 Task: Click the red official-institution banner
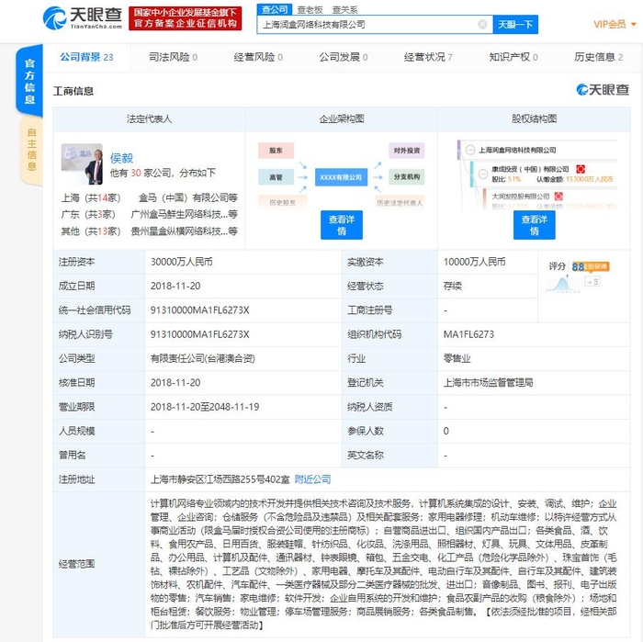pos(185,18)
